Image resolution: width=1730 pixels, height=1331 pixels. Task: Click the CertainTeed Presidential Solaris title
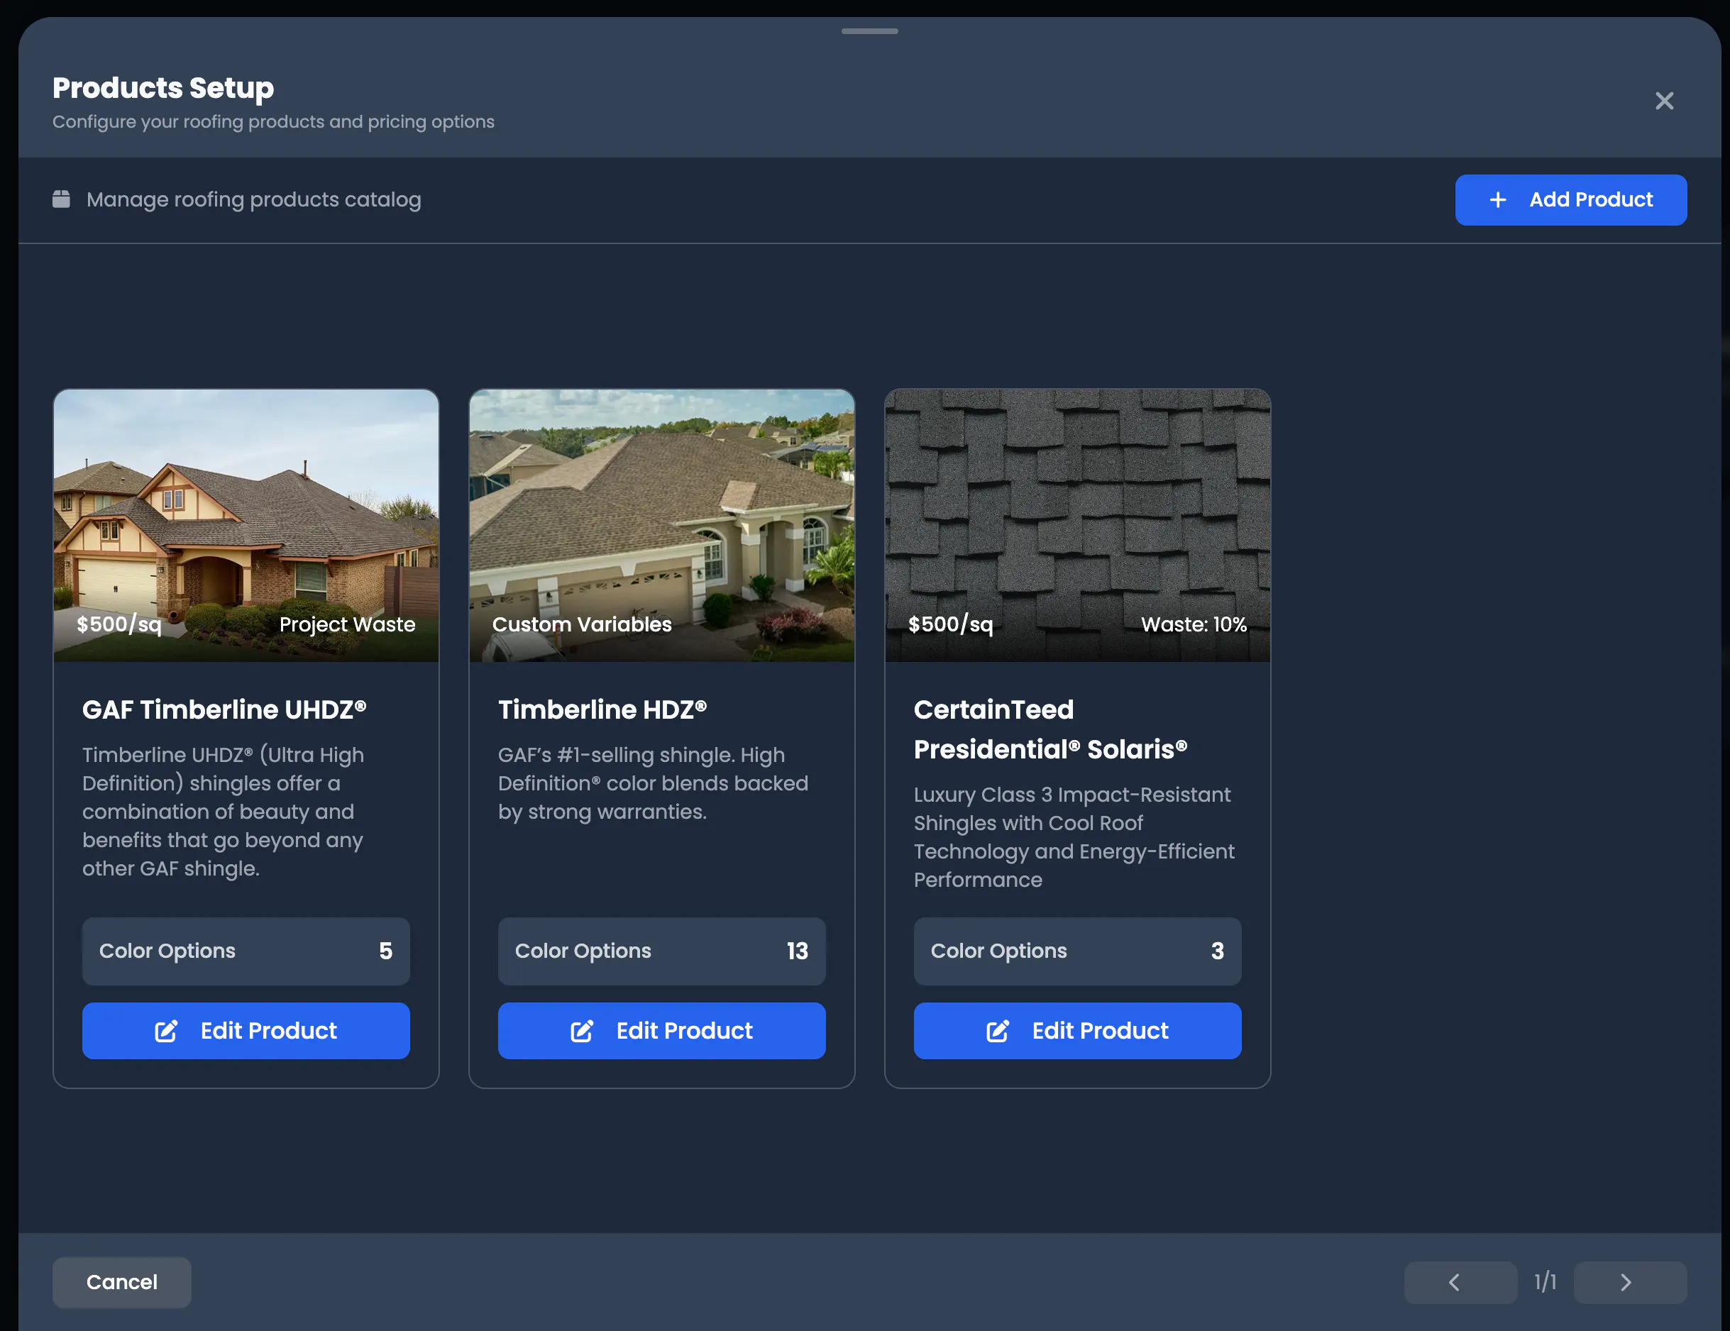pyautogui.click(x=1050, y=729)
